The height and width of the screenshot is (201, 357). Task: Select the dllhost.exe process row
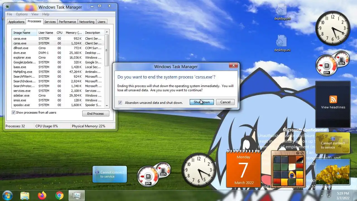pyautogui.click(x=58, y=48)
